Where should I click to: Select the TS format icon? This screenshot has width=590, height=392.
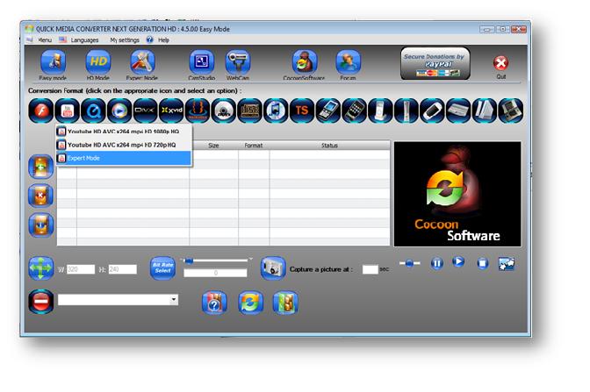302,110
